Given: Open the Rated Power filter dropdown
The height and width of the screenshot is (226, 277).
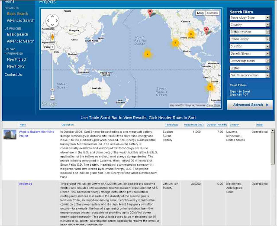Looking at the screenshot, I should [x=250, y=39].
